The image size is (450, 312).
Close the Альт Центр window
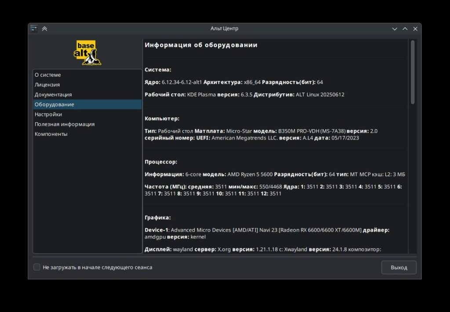click(x=415, y=28)
